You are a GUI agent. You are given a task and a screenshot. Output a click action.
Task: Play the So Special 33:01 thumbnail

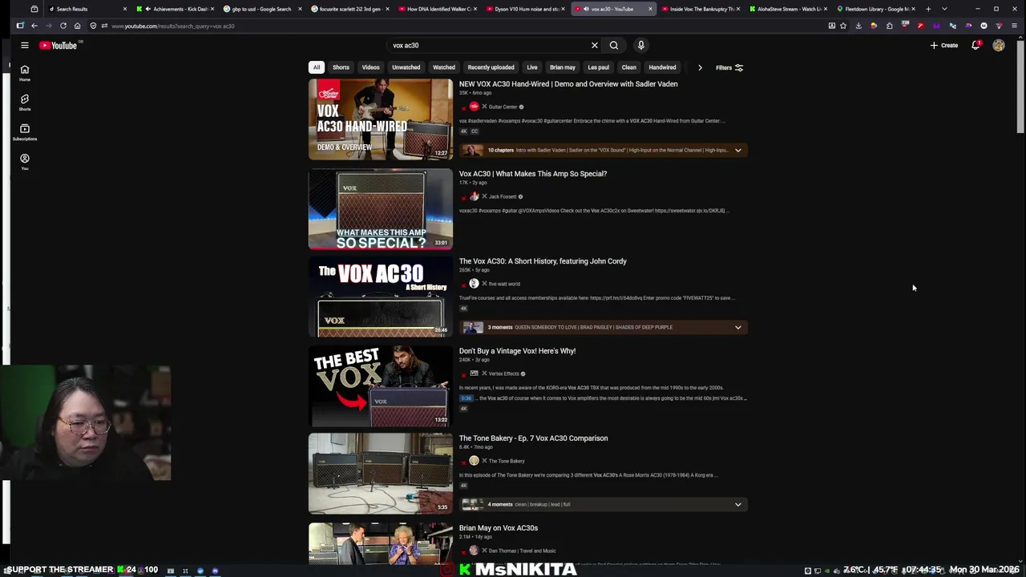click(x=381, y=209)
